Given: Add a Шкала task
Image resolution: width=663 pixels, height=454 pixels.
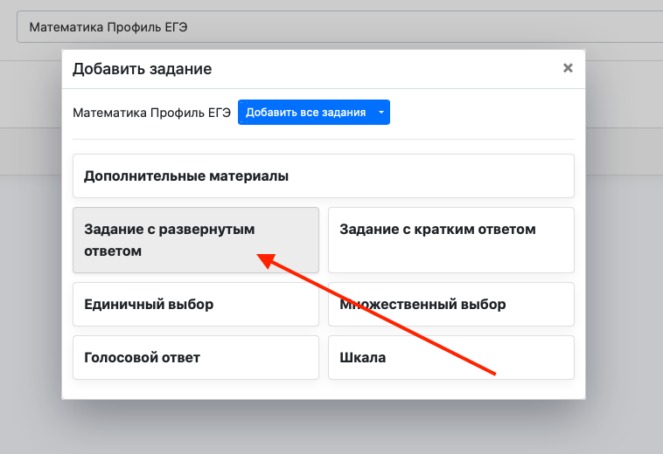Looking at the screenshot, I should tap(451, 357).
